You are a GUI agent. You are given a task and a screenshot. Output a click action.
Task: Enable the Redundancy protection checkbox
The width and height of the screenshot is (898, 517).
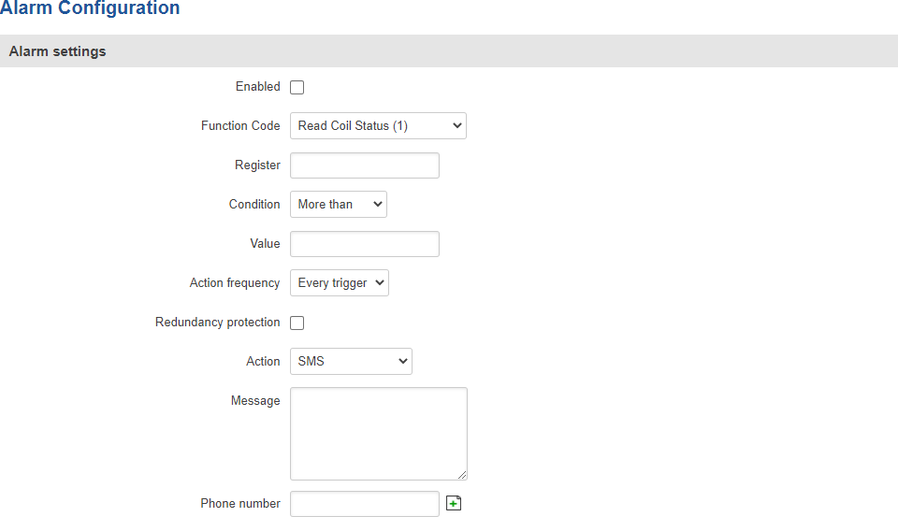tap(297, 323)
